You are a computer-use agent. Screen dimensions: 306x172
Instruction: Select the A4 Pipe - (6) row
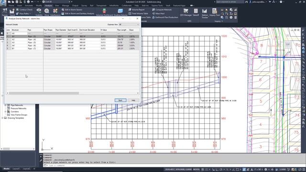(72, 45)
